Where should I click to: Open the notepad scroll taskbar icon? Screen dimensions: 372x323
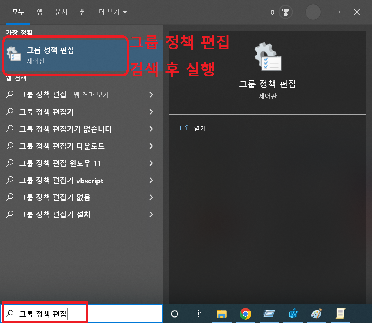(x=340, y=314)
